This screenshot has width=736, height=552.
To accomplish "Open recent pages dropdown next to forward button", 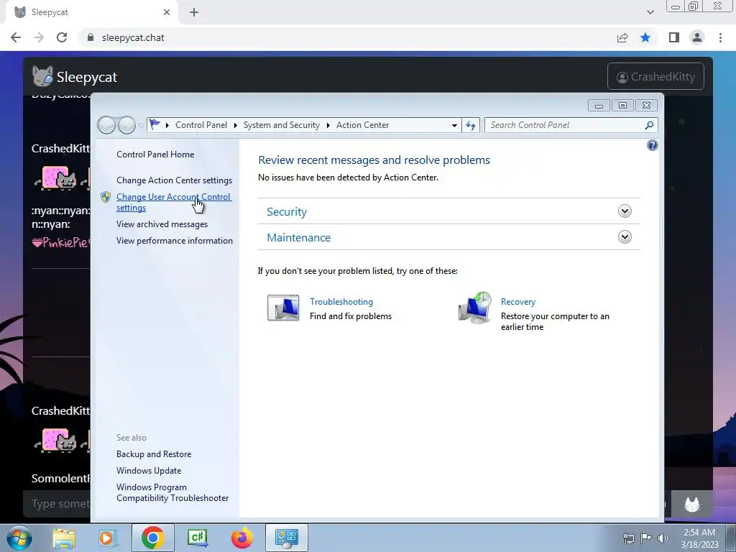I will [141, 125].
